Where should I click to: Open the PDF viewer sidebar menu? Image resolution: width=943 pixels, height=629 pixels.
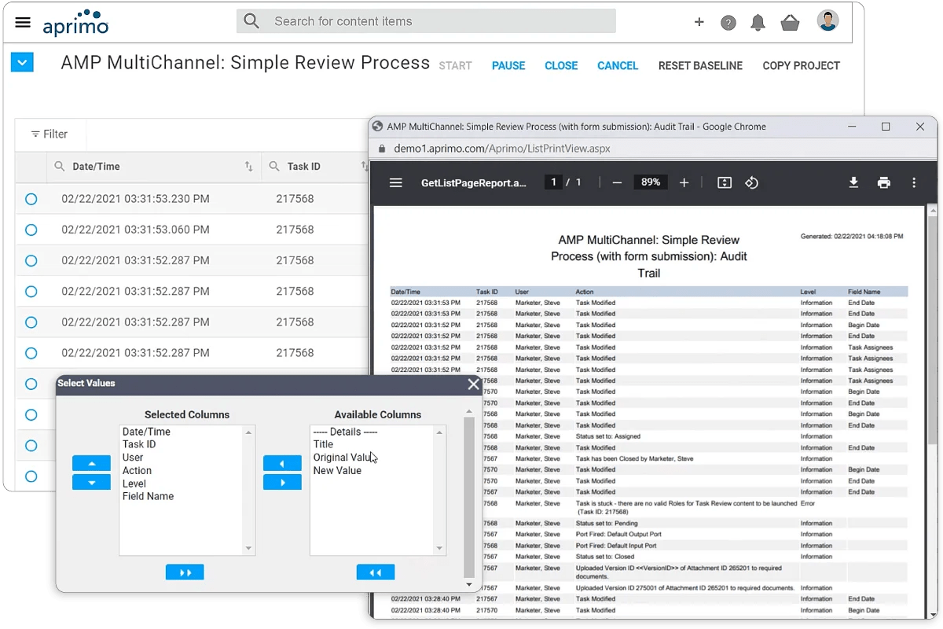(396, 182)
